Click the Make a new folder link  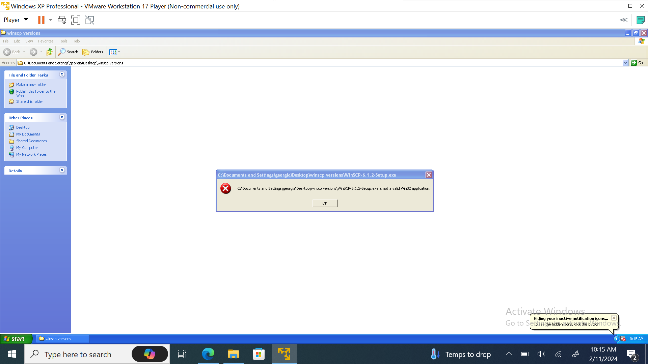(31, 85)
